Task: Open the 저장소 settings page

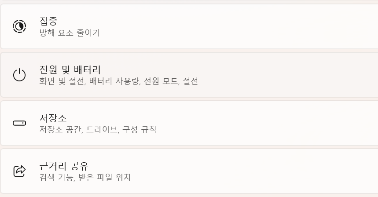Action: coord(189,123)
